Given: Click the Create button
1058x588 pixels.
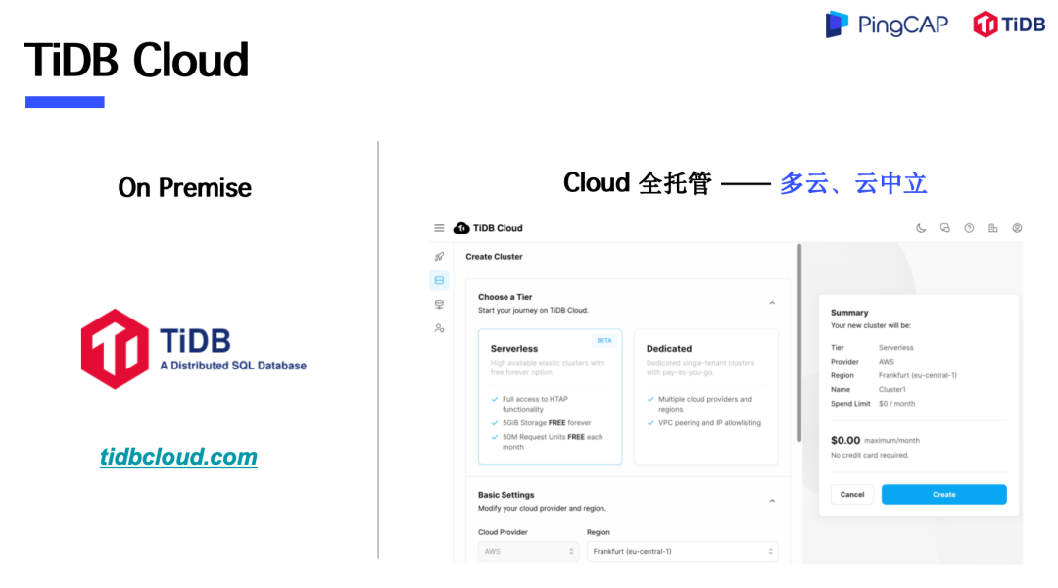Looking at the screenshot, I should point(944,494).
